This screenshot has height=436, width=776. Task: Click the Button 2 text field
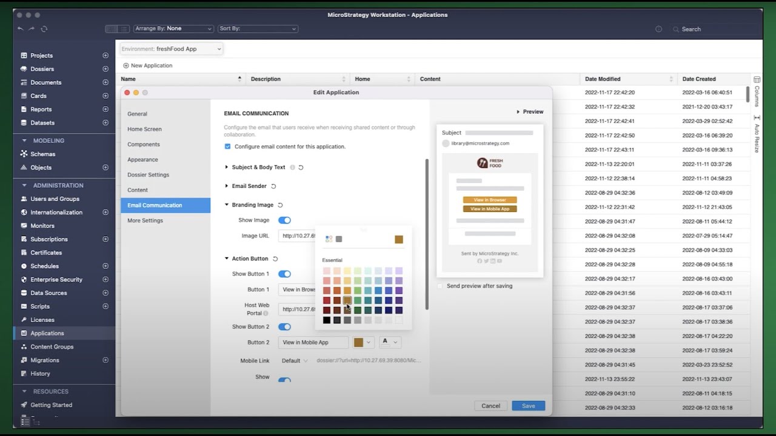tap(313, 342)
